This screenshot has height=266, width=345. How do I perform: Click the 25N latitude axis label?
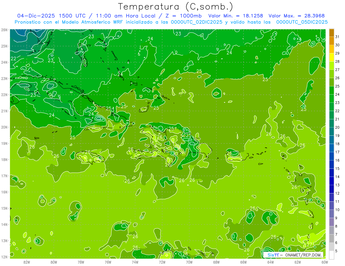[4, 46]
